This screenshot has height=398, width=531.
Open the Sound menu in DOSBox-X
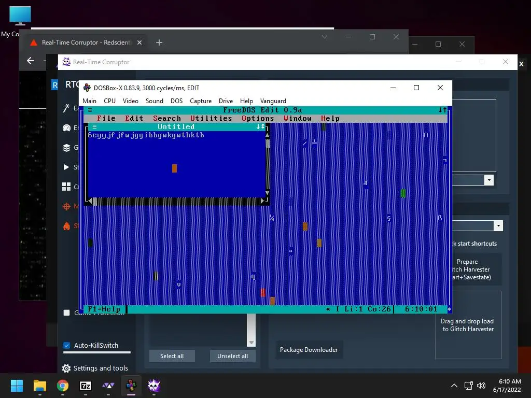pos(155,101)
